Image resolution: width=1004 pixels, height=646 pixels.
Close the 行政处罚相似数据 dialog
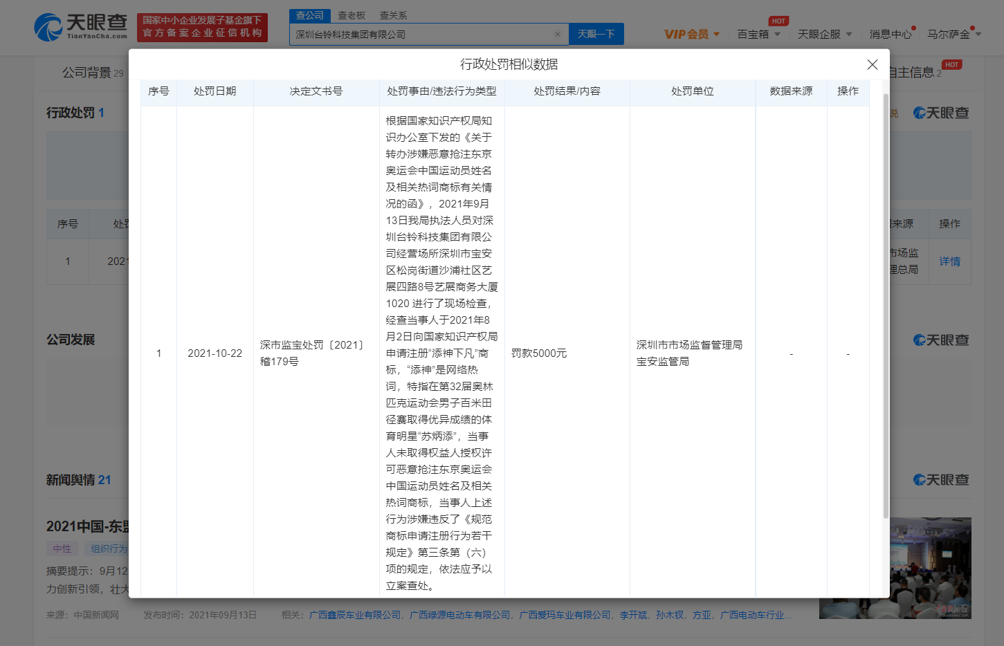pos(872,64)
